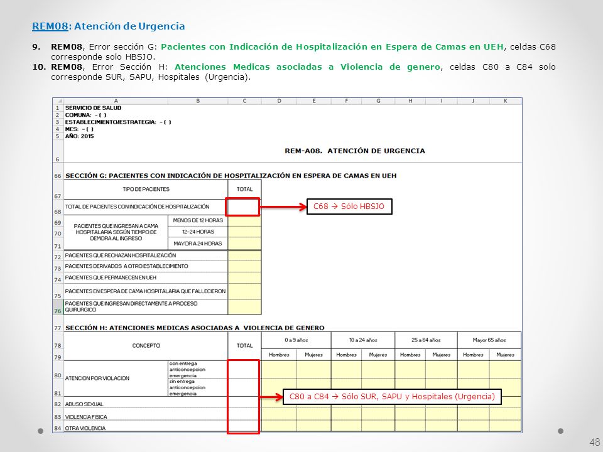The image size is (603, 452).
Task: Click 'PACIENTES EN ESPERA DE CAMA HOSPITALARIA QUE FALLECIERON'
Action: (x=145, y=291)
